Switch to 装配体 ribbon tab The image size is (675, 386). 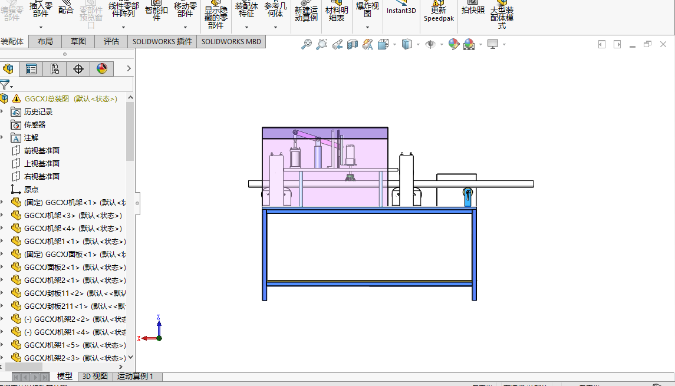[x=12, y=41]
